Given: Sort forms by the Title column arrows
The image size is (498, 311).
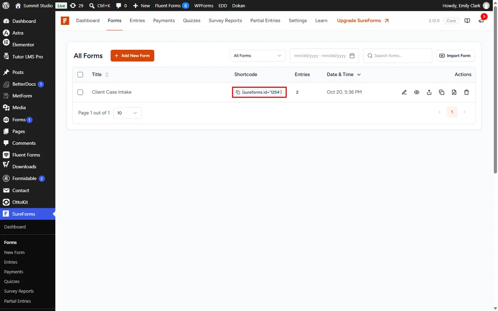Looking at the screenshot, I should click(107, 75).
